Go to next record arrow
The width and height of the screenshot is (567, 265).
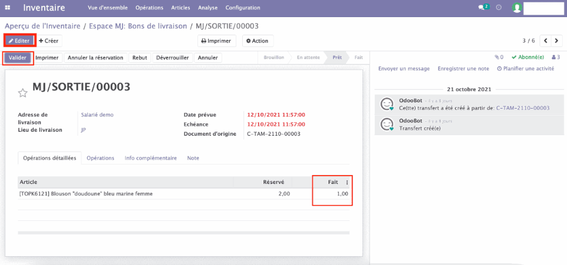[557, 41]
